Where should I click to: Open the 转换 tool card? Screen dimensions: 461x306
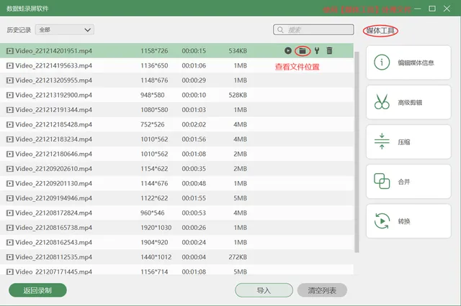[x=408, y=221]
